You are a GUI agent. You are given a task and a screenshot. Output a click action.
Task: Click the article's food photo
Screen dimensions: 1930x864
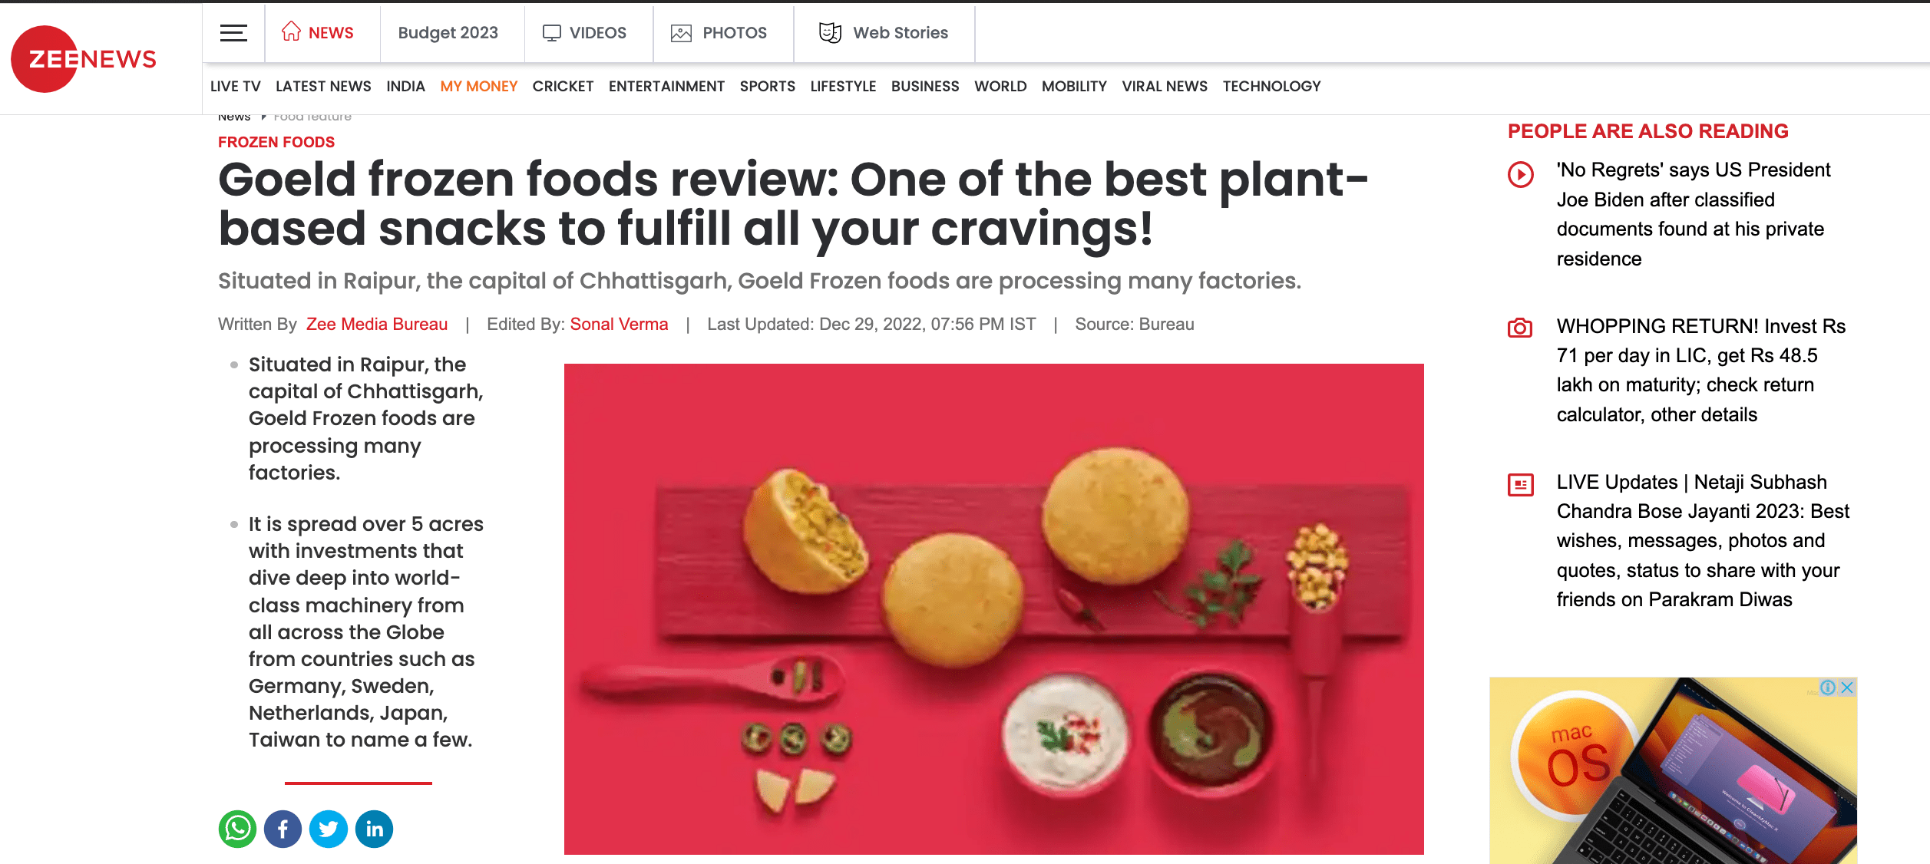tap(994, 609)
